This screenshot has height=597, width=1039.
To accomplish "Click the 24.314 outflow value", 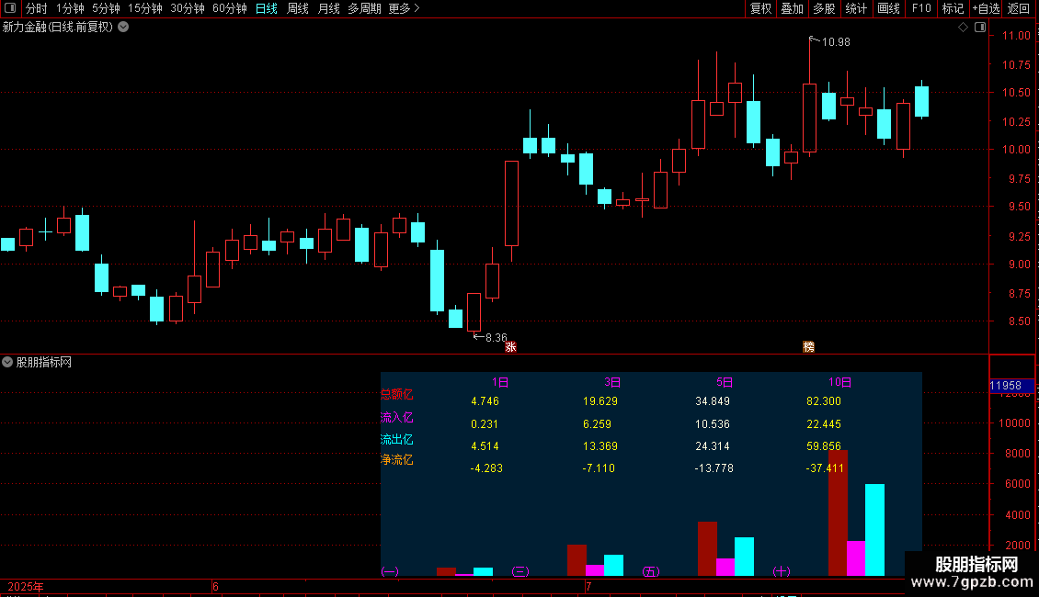I will click(713, 446).
